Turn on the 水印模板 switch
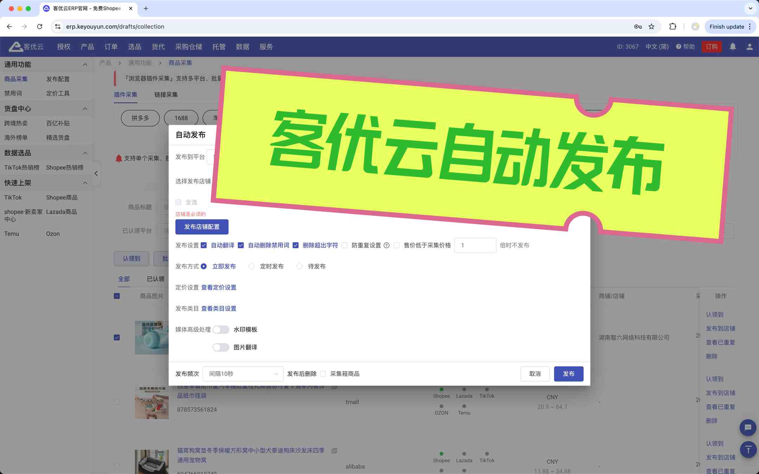759x474 pixels. (221, 330)
